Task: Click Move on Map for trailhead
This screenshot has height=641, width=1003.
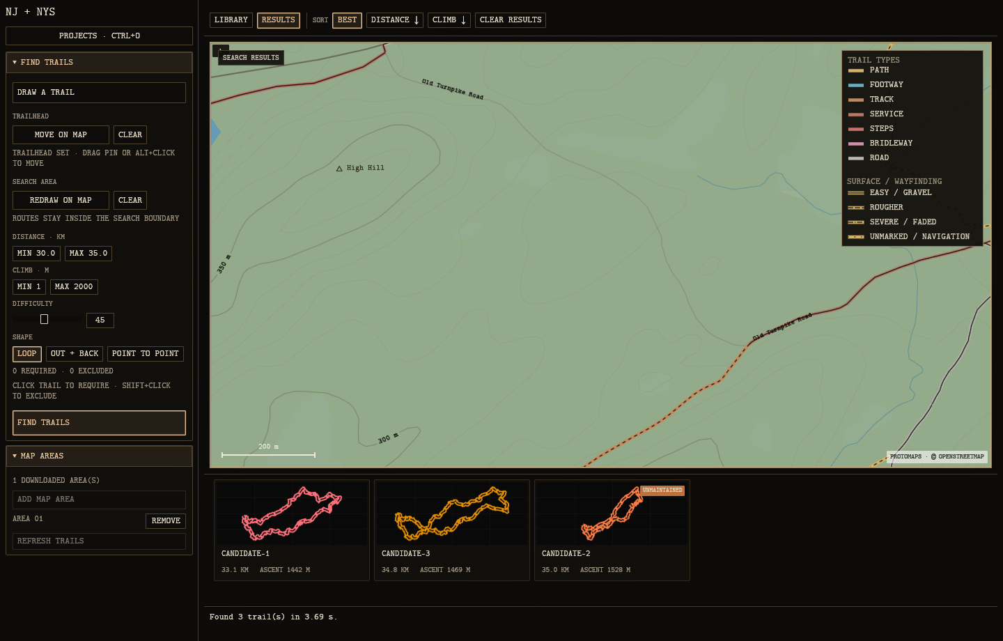Action: point(61,134)
